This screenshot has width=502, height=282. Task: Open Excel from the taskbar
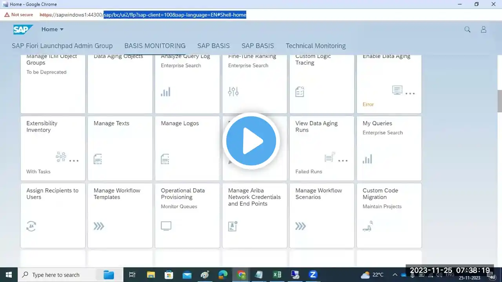pyautogui.click(x=277, y=275)
